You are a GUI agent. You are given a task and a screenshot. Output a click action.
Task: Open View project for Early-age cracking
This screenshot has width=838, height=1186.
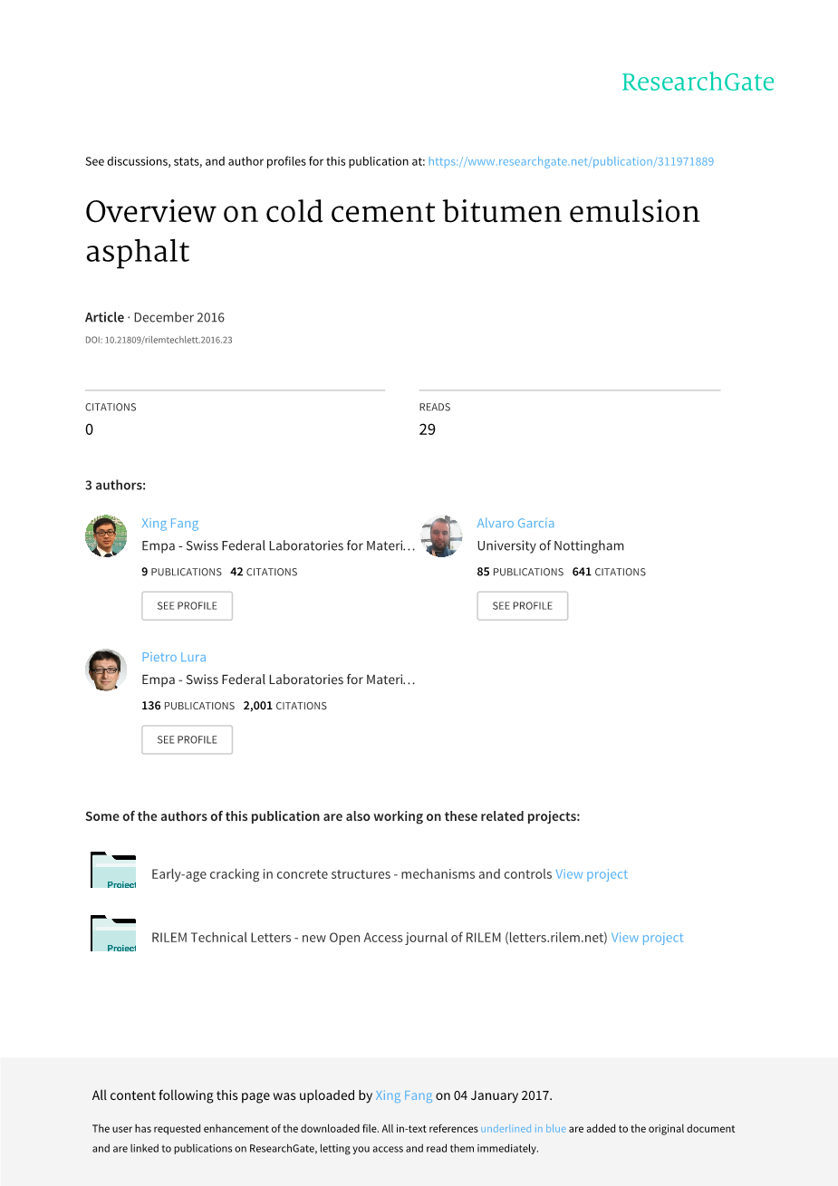pyautogui.click(x=592, y=874)
